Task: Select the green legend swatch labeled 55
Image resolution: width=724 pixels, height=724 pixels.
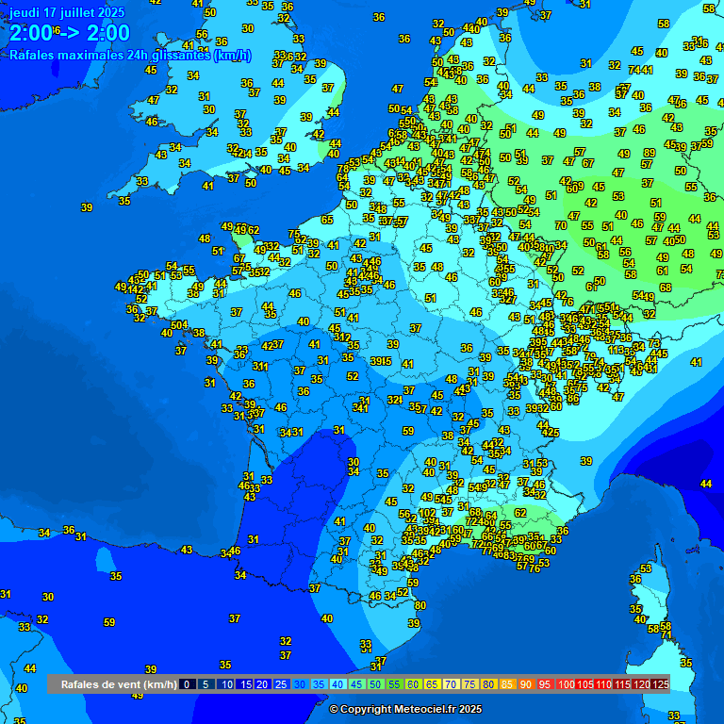Action: tap(394, 684)
